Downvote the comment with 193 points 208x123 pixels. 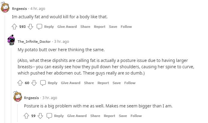(30, 27)
